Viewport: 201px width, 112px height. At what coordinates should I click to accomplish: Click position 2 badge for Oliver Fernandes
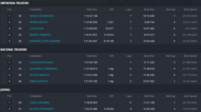point(9,109)
